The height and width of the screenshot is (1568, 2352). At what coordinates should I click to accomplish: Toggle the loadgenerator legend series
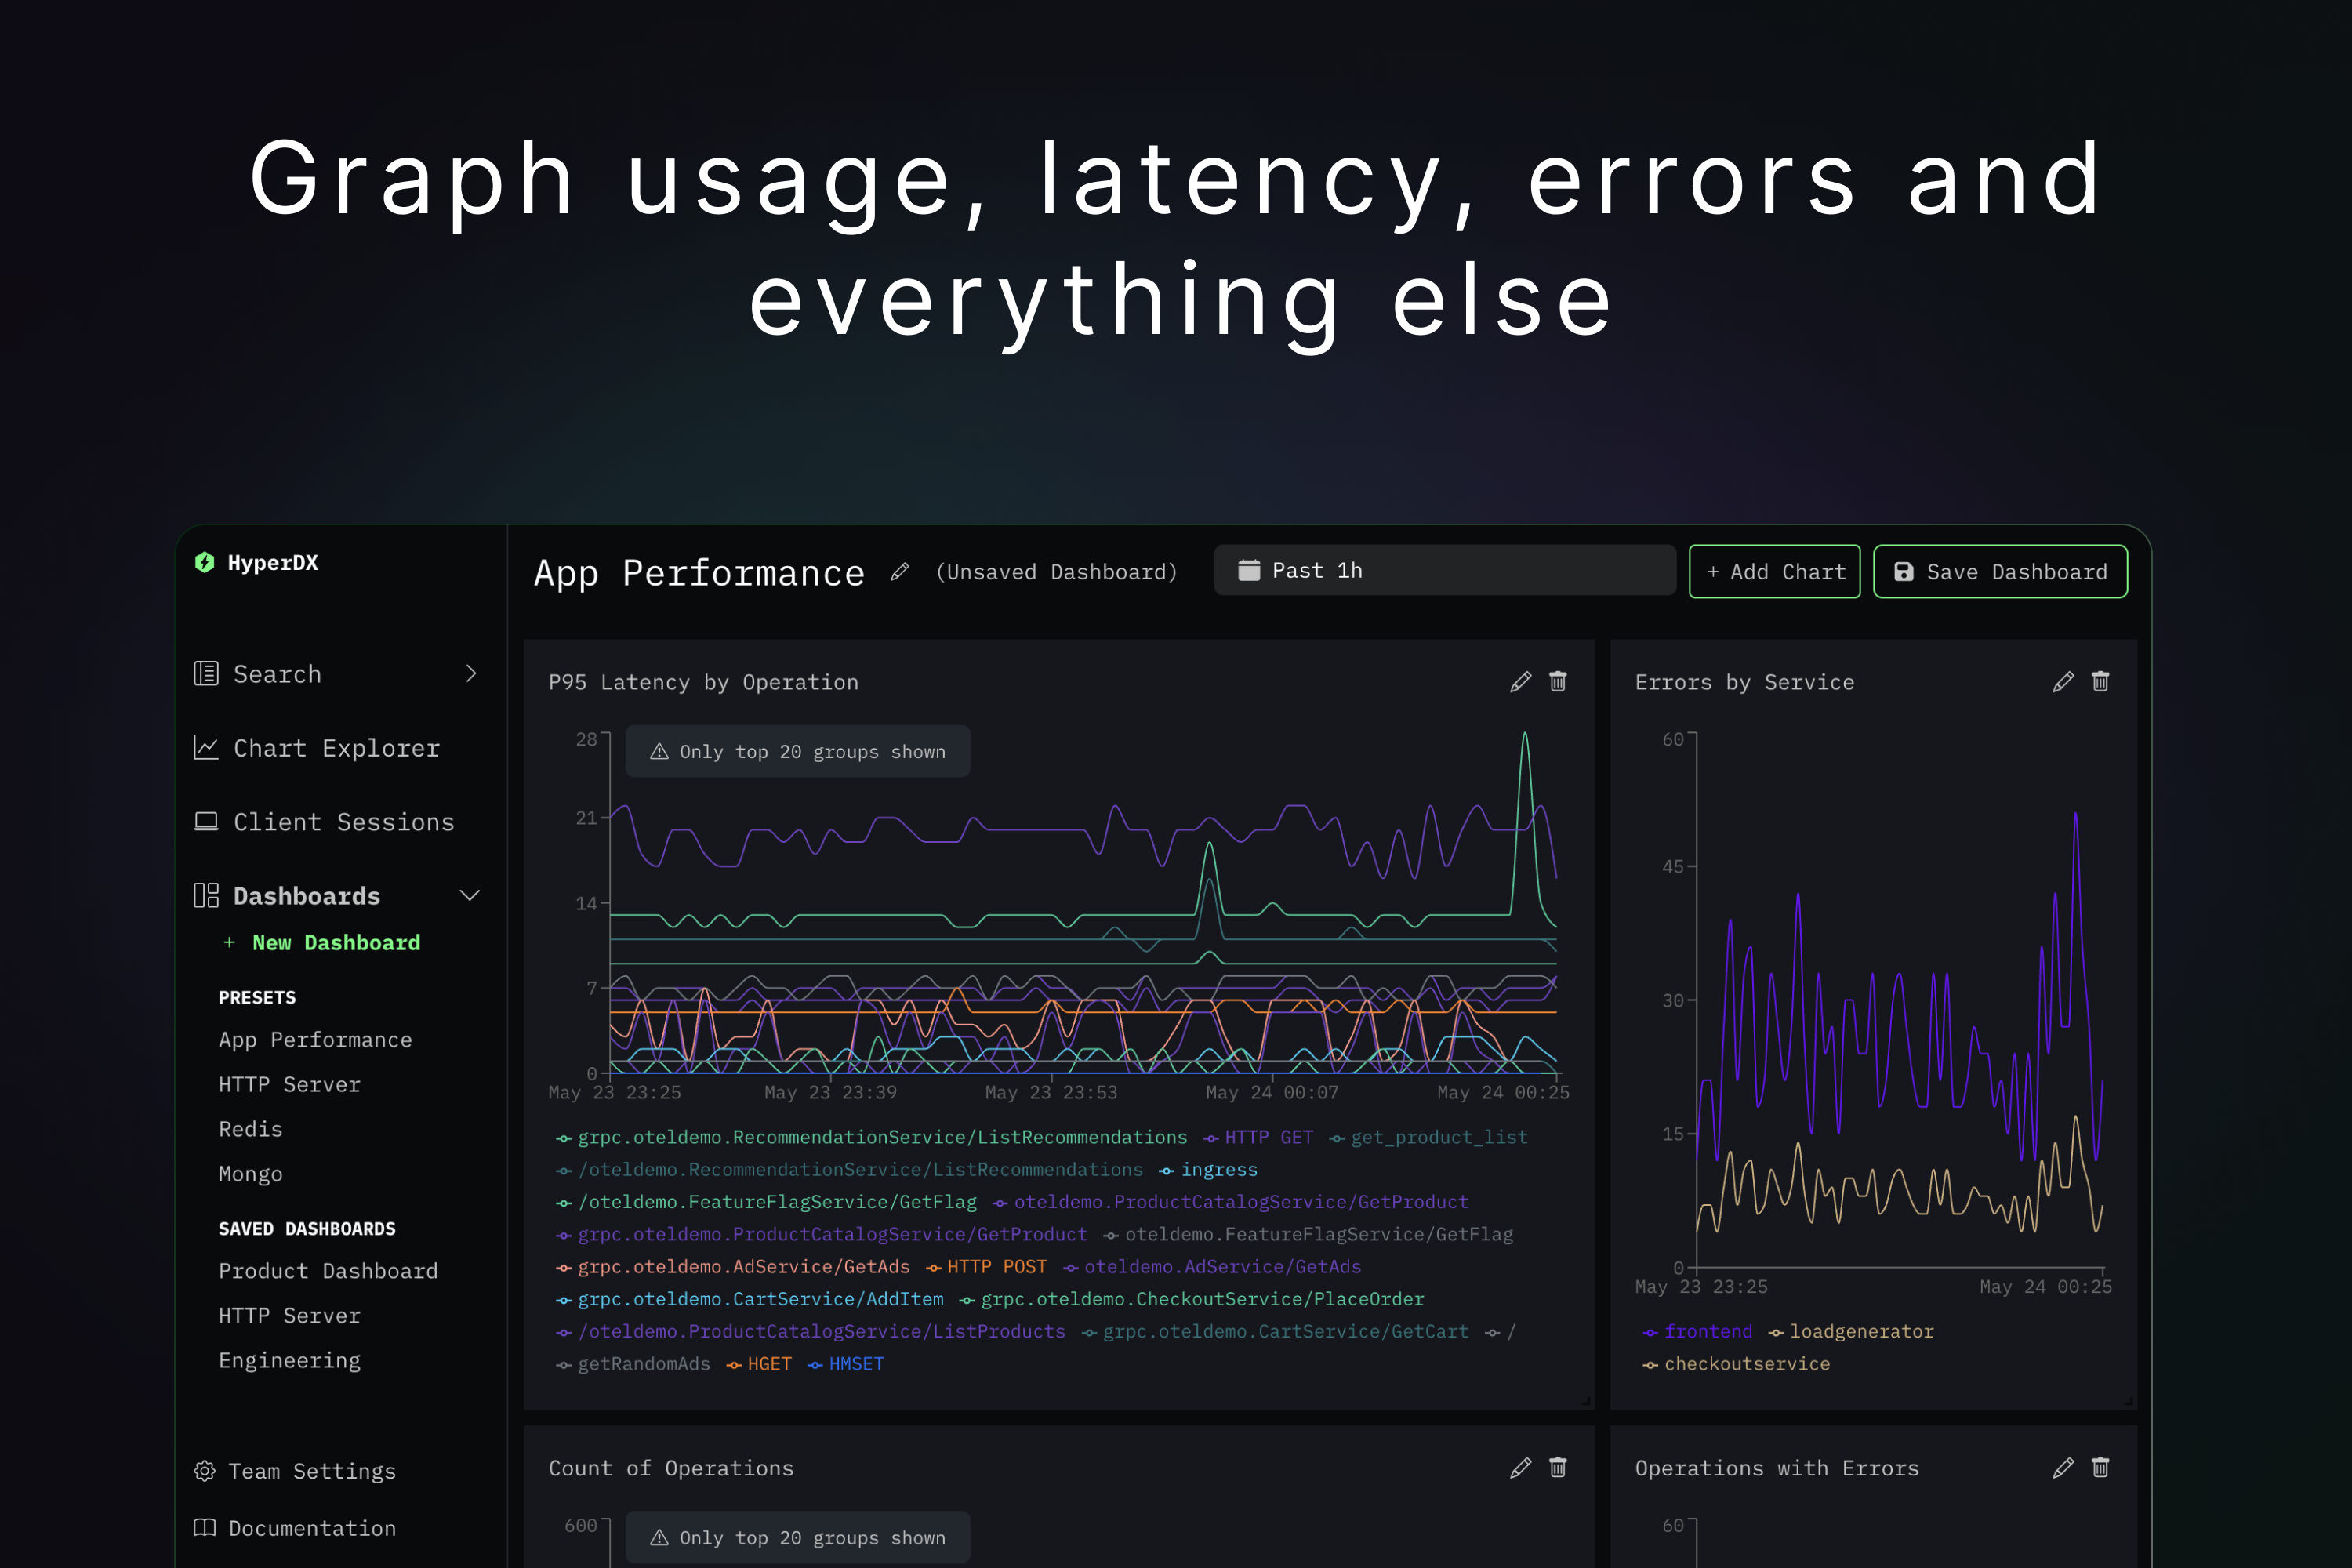tap(1851, 1331)
